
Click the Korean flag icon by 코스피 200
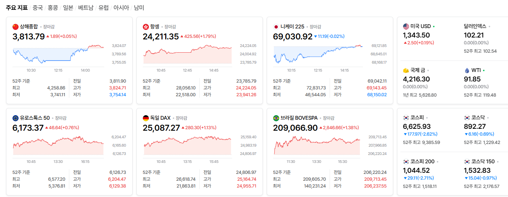point(406,161)
